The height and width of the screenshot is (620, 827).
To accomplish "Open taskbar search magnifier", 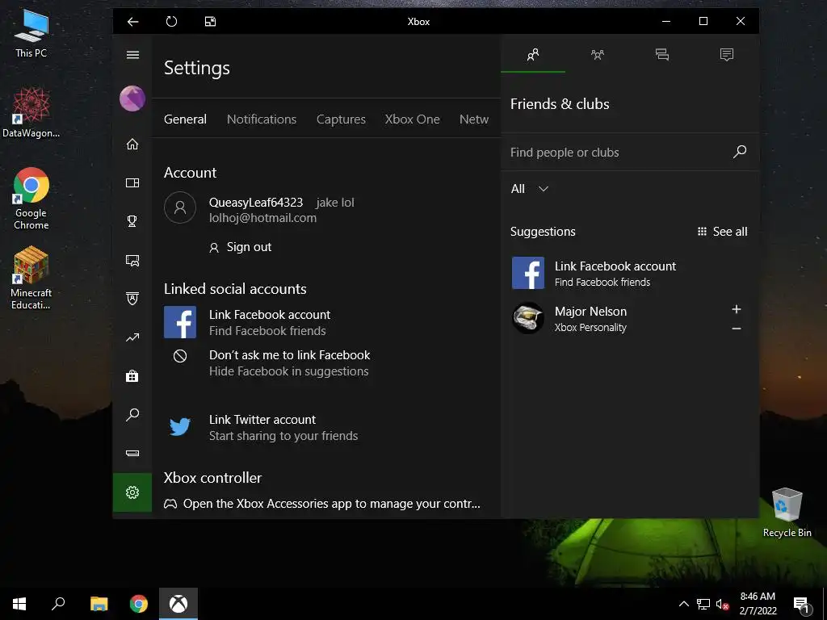I will click(58, 604).
